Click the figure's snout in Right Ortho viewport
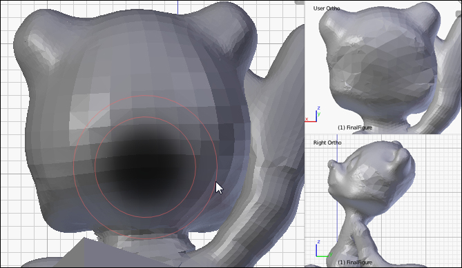Viewport: 462px width, 268px height. [x=333, y=166]
